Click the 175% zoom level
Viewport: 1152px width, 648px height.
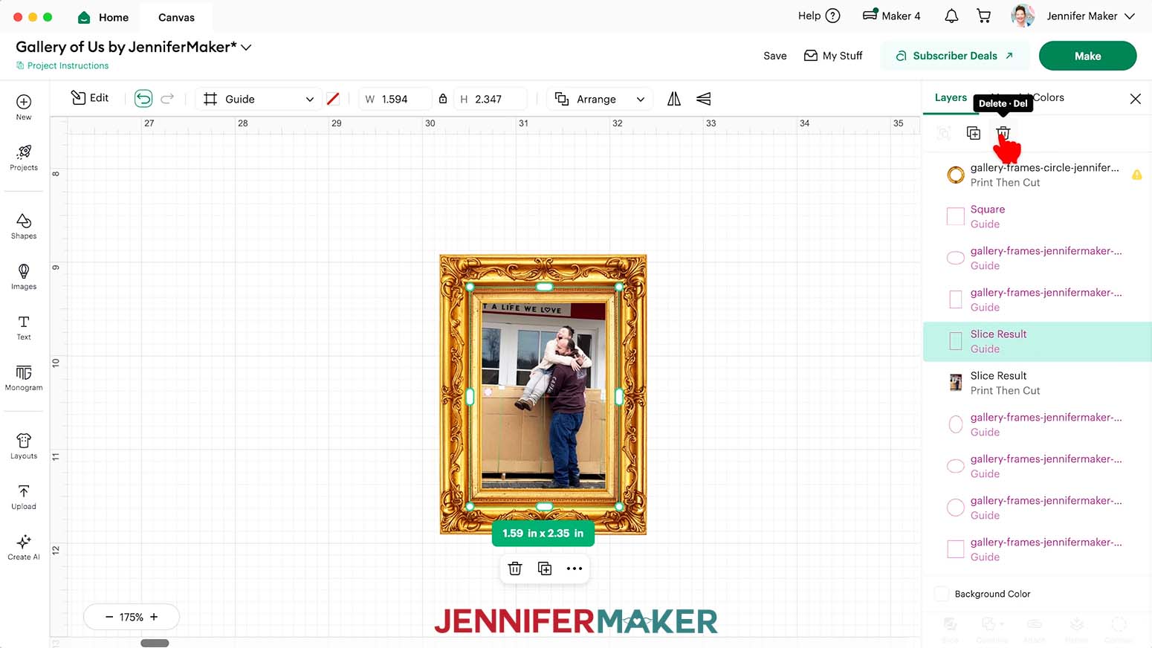tap(131, 617)
